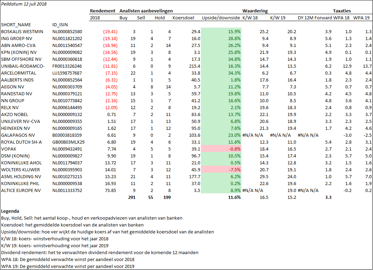Click the 'AKZO NOBEL' name cell

pyautogui.click(x=15, y=114)
